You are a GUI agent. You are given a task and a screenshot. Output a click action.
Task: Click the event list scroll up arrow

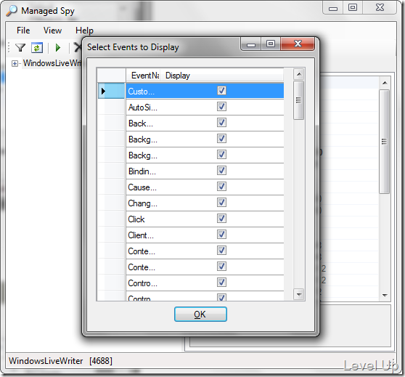(299, 75)
